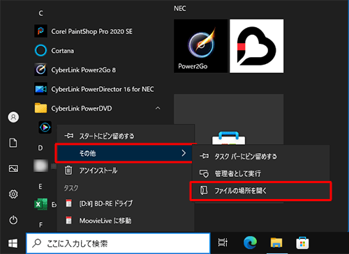Click the heart-shaped logo tile

click(x=257, y=46)
